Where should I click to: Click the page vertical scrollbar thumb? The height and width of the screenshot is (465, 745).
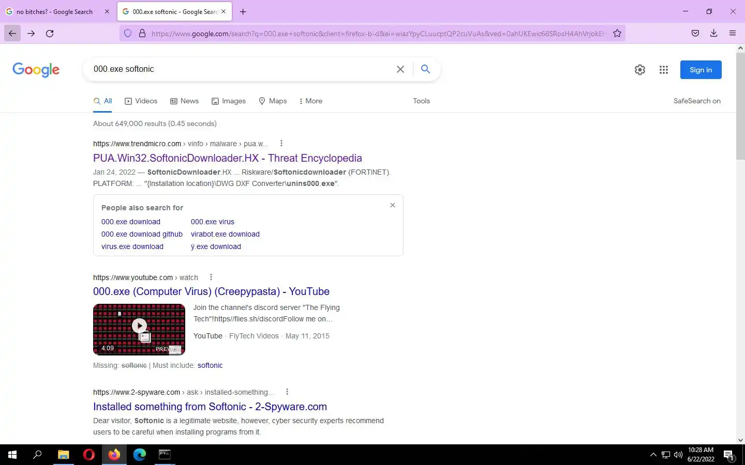coord(740,106)
